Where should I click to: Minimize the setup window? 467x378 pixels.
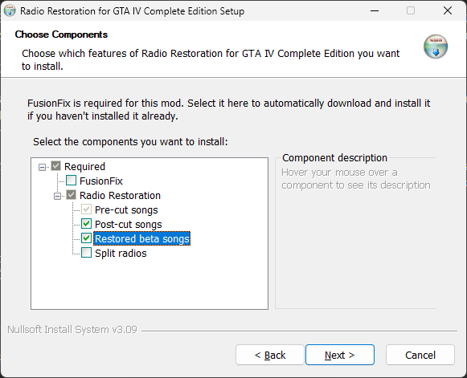375,11
